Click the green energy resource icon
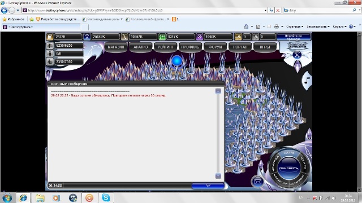This screenshot has height=203, width=362. 162,37
